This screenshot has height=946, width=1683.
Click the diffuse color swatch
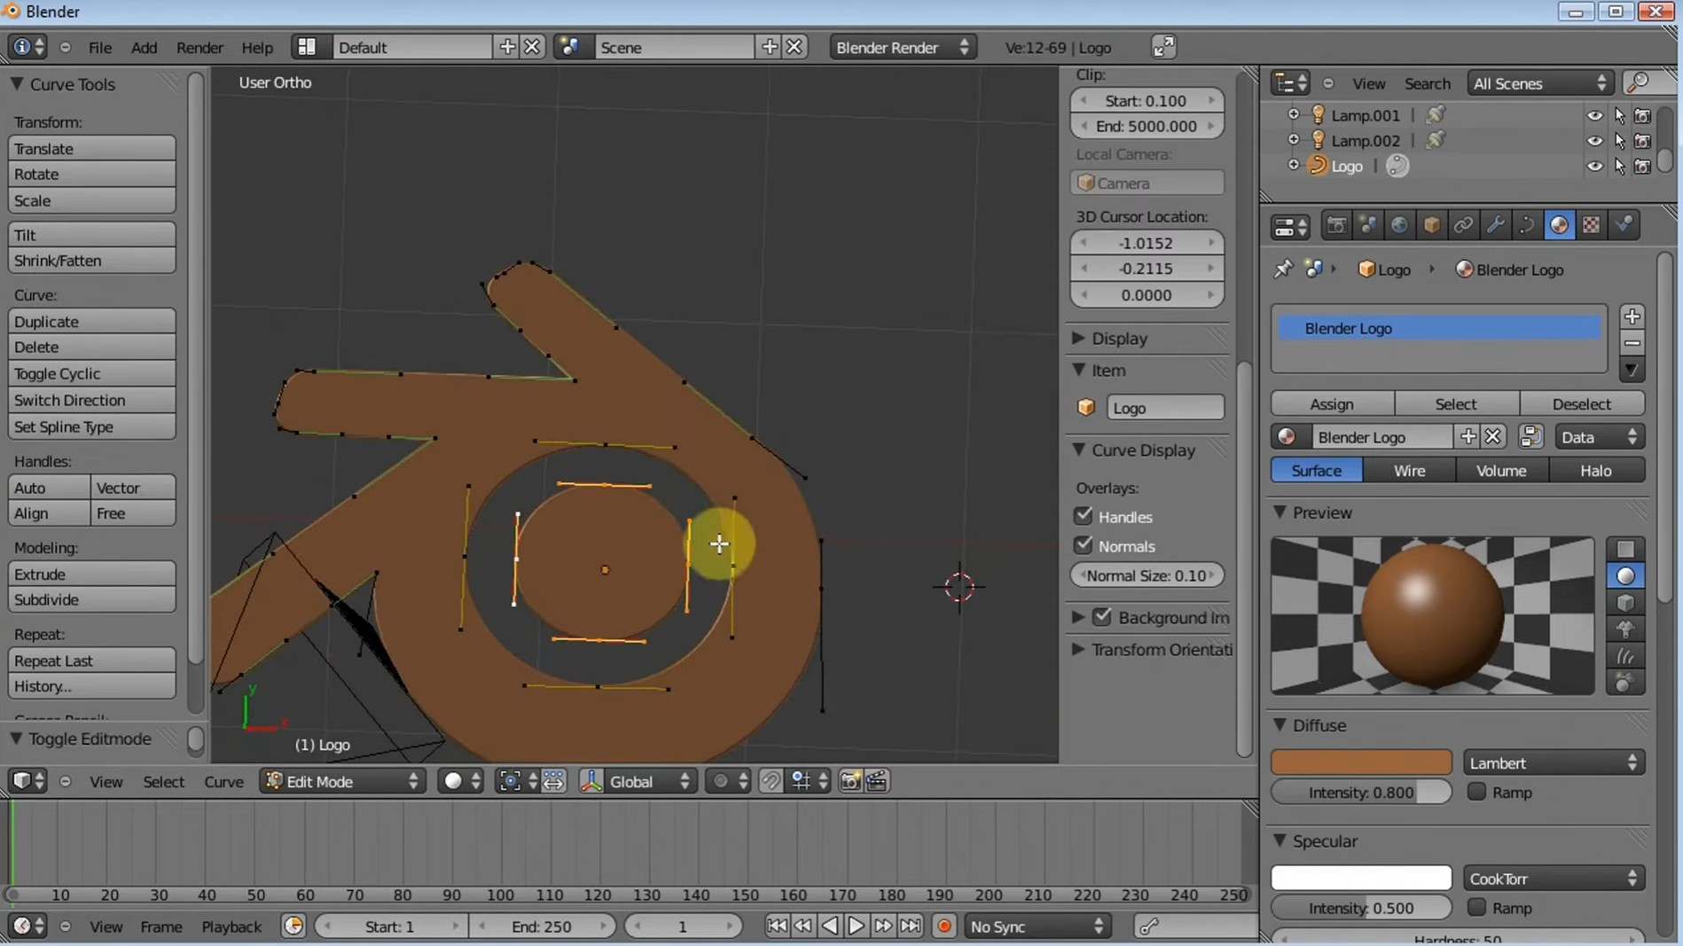[1361, 762]
